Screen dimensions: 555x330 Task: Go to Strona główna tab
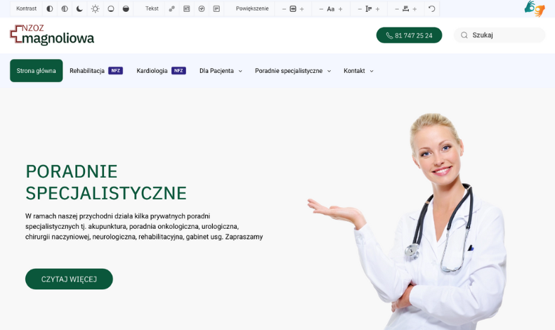click(x=37, y=71)
